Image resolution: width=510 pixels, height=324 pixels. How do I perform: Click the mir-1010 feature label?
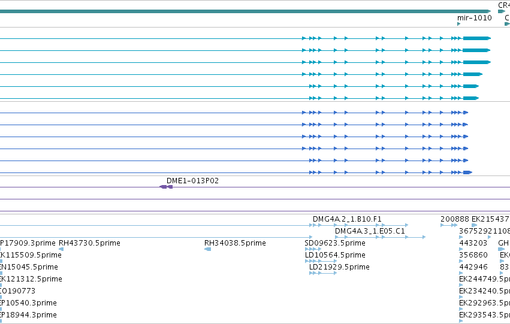474,18
